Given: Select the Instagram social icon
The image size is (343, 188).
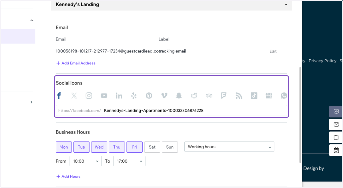Looking at the screenshot, I should 89,96.
